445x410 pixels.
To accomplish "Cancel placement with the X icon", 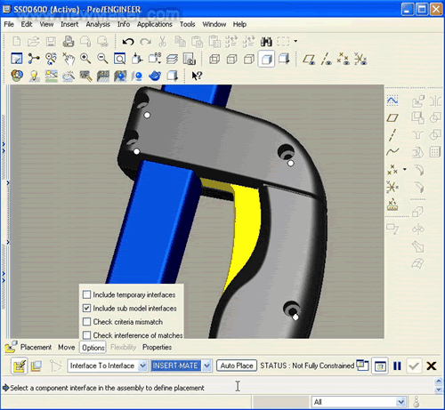I will pos(431,366).
